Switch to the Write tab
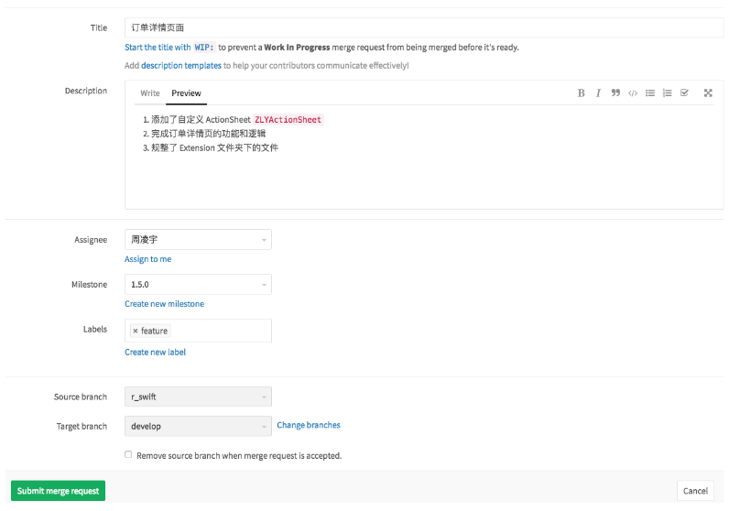The image size is (729, 511). 150,93
